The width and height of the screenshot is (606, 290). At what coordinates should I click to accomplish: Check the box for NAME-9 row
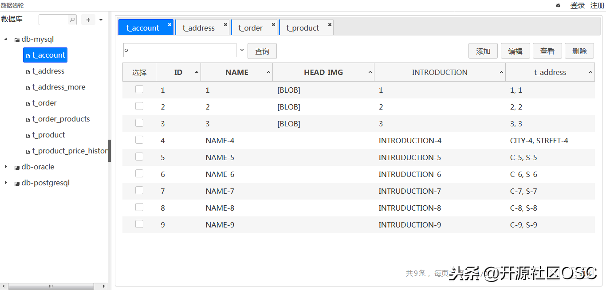[139, 224]
